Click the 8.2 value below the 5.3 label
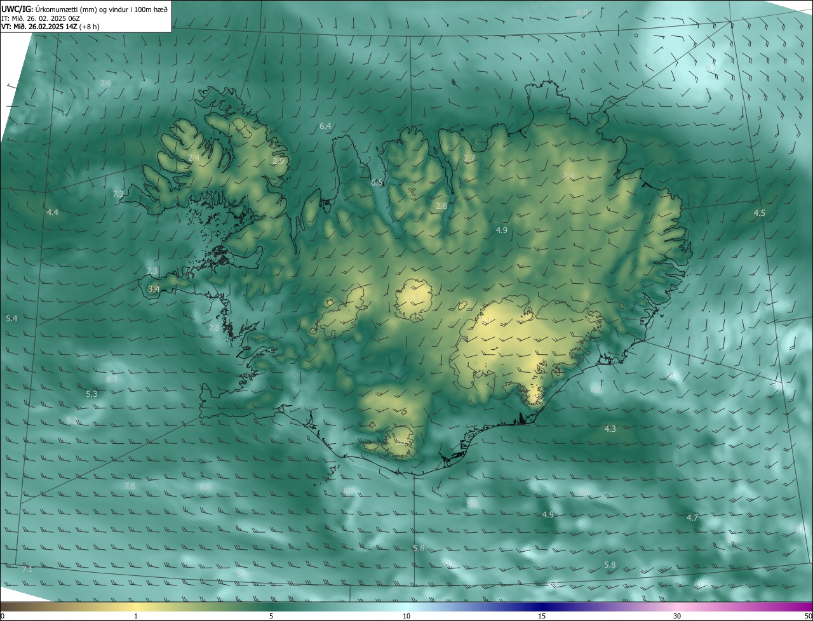 [x=72, y=420]
